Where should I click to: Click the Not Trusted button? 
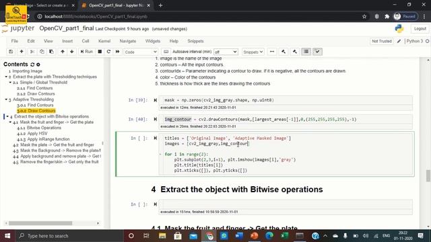click(382, 41)
